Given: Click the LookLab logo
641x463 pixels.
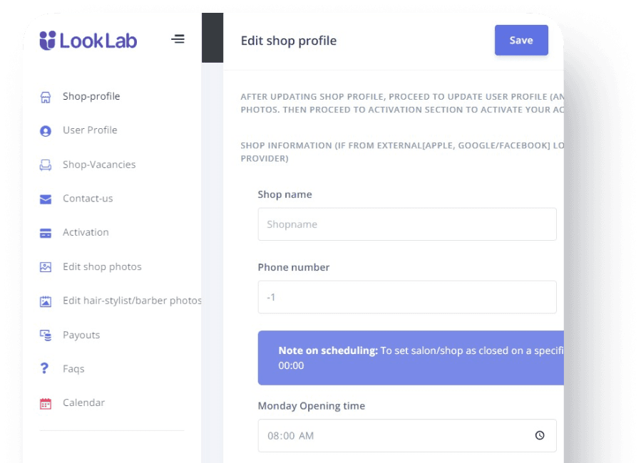Looking at the screenshot, I should pos(88,41).
